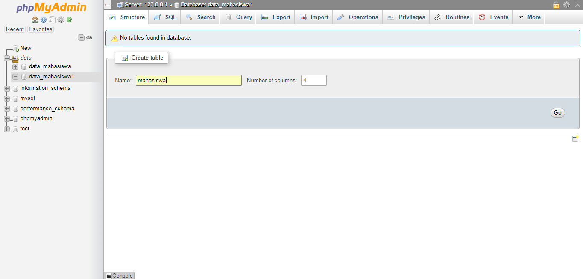The image size is (583, 279).
Task: Expand the mysql database tree node
Action: pyautogui.click(x=6, y=98)
